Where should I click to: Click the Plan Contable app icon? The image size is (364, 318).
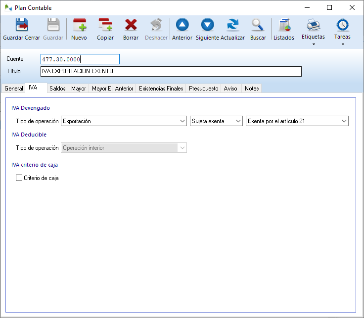[8, 7]
